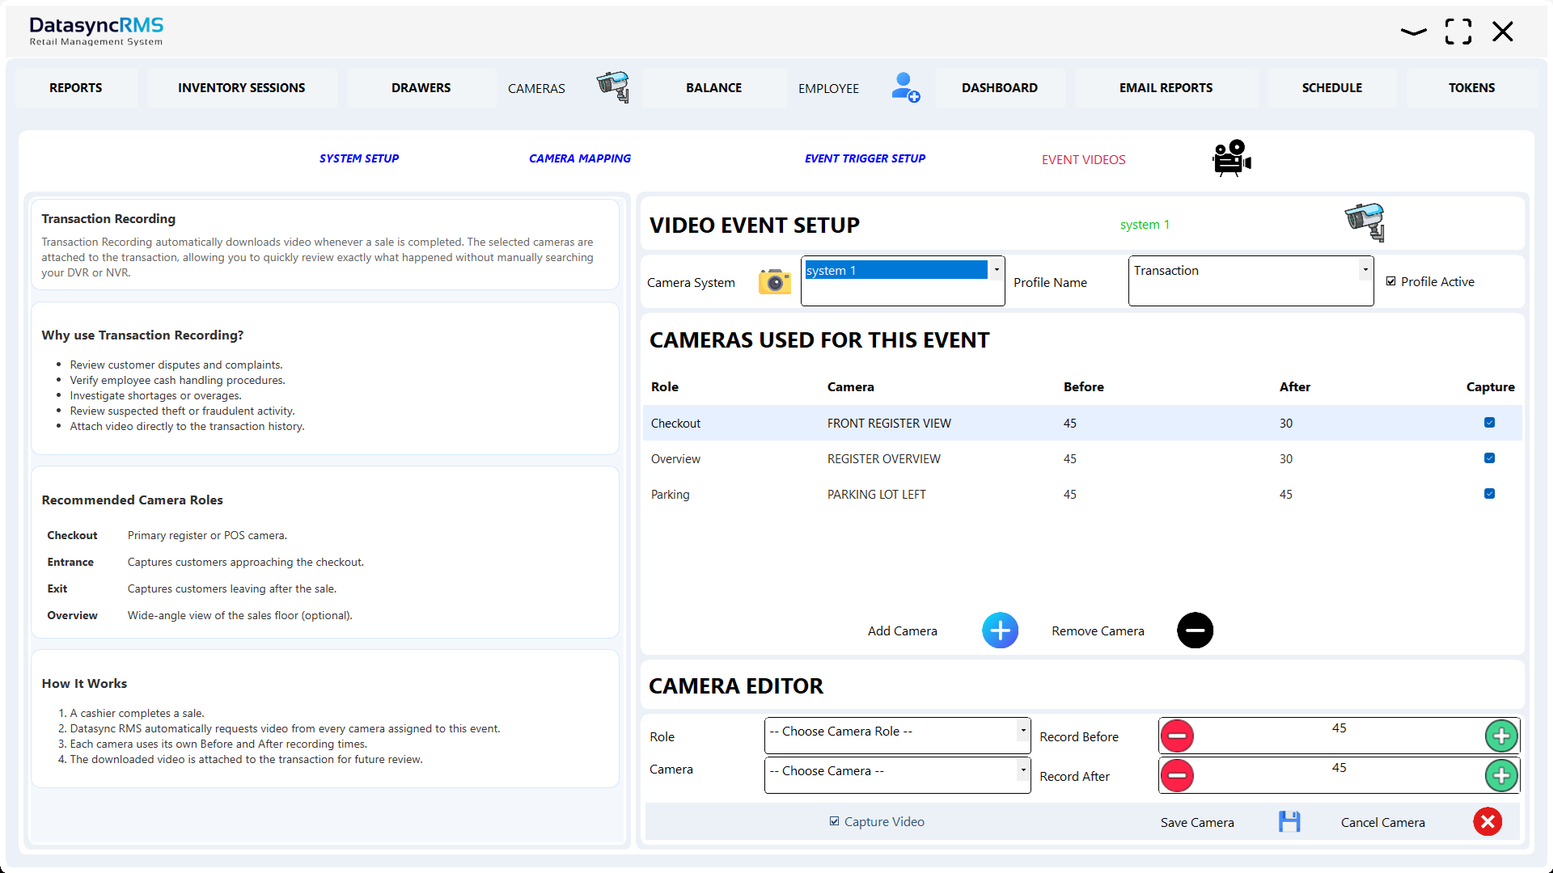
Task: Switch to the Inventory Sessions tab
Action: (x=242, y=87)
